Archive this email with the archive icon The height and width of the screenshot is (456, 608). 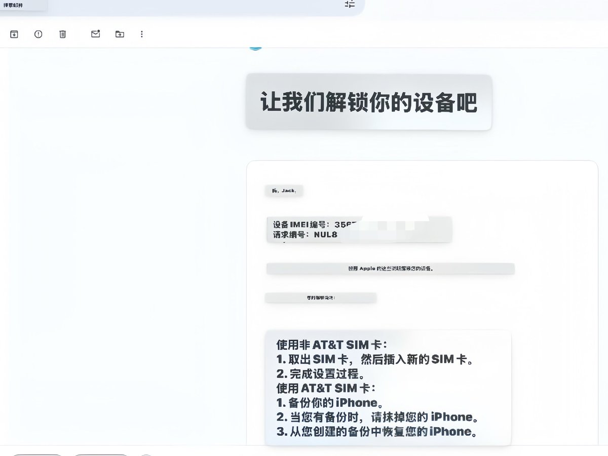pos(14,34)
